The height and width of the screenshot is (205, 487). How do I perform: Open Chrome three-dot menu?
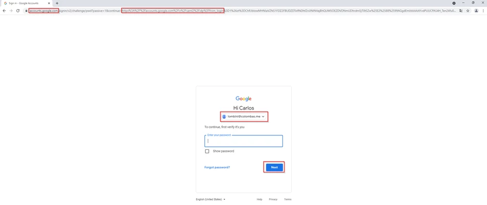[x=483, y=10]
